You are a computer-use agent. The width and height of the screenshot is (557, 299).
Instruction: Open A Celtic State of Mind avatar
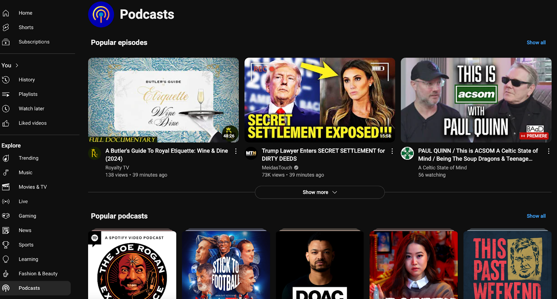point(407,153)
